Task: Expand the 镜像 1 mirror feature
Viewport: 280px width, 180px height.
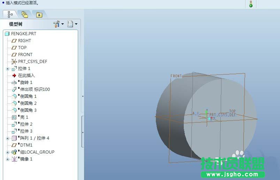Action: coord(8,159)
